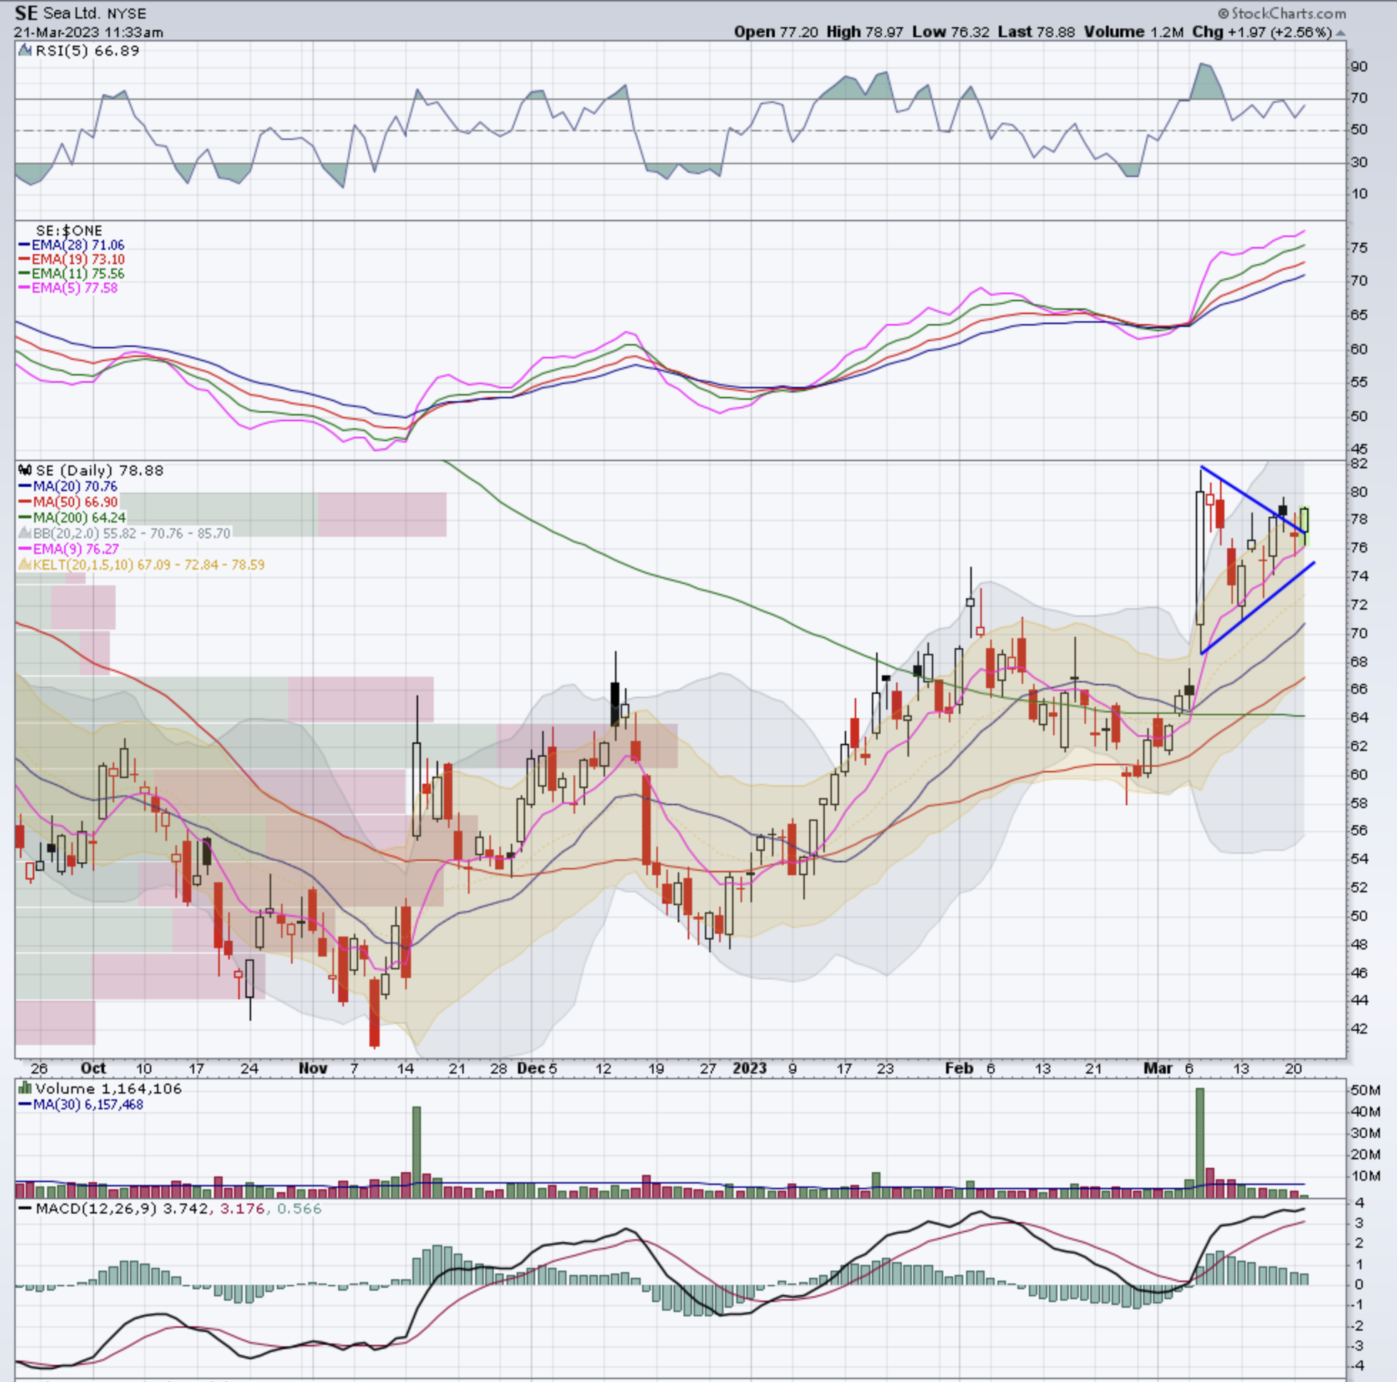Click the SE (Daily) 78.88 label
Viewport: 1397px width, 1382px height.
(99, 470)
